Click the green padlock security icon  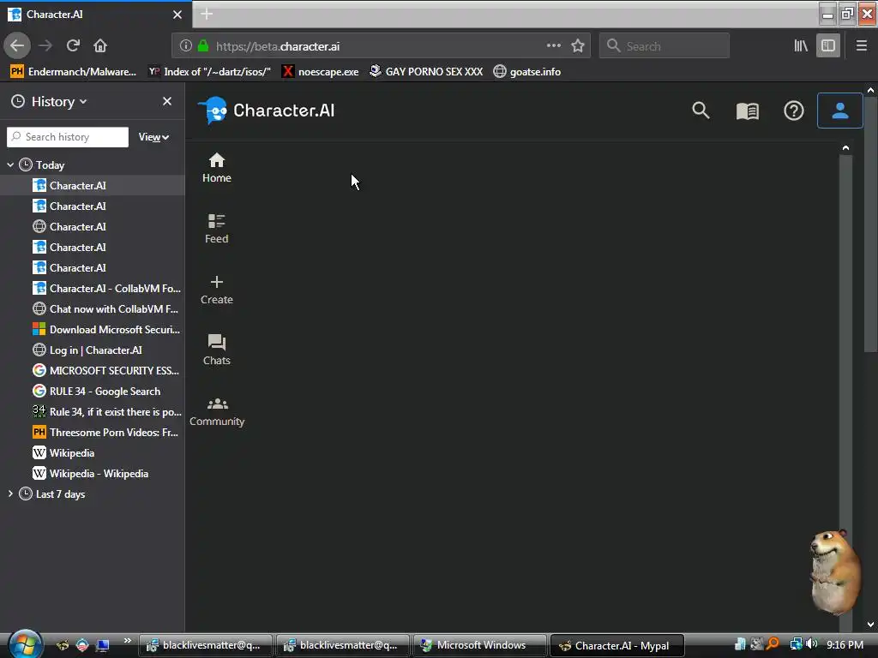pos(203,46)
